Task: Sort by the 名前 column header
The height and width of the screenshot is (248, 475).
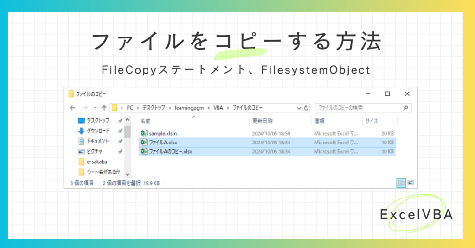Action: pyautogui.click(x=146, y=121)
